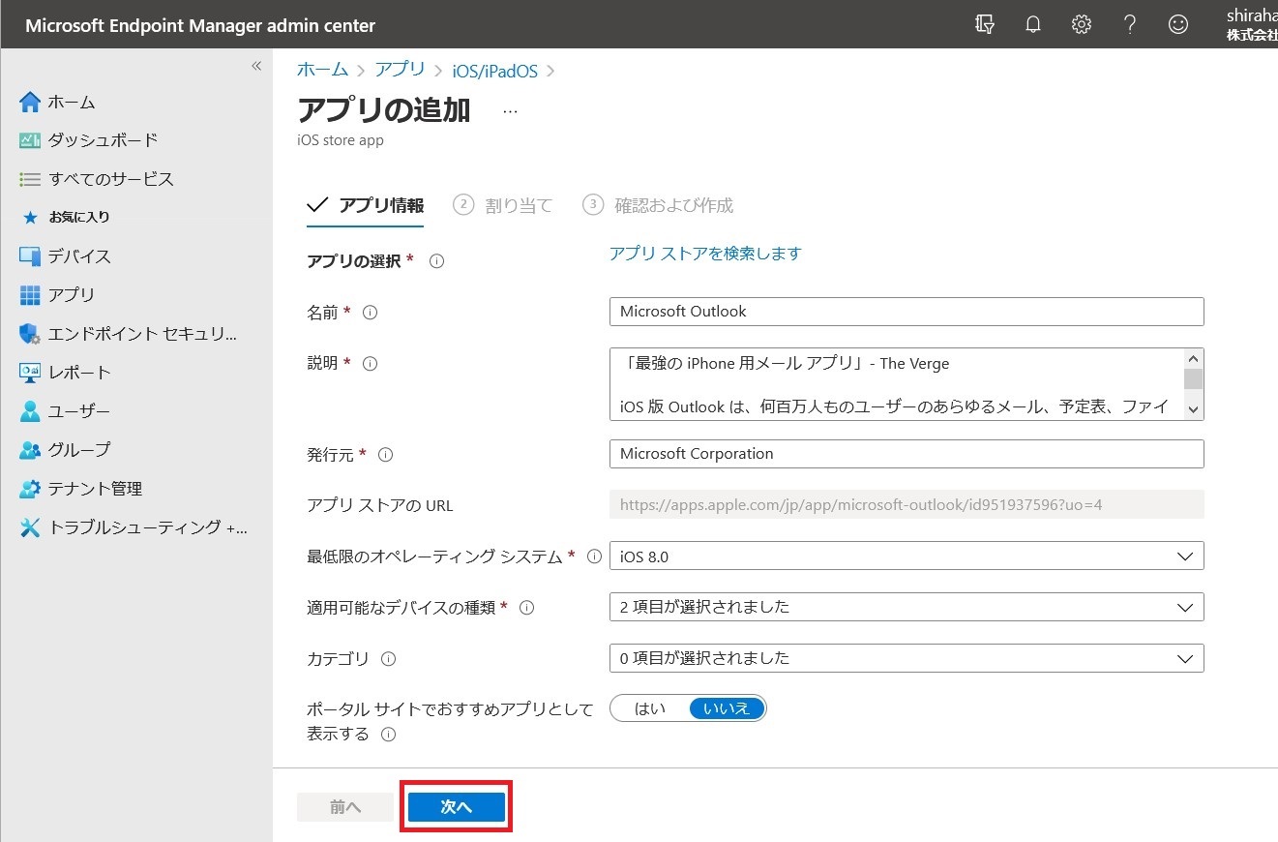Open the notifications bell icon
The width and height of the screenshot is (1278, 842).
[x=1033, y=25]
